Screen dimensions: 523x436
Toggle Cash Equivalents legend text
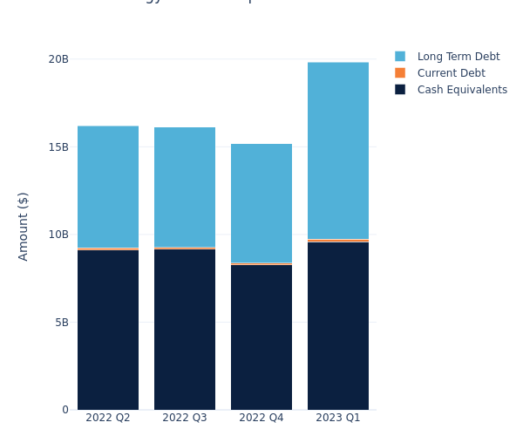pyautogui.click(x=462, y=90)
